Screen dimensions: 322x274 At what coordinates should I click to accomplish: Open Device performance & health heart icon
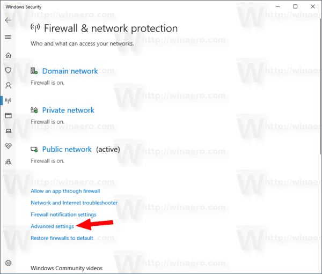click(x=8, y=146)
